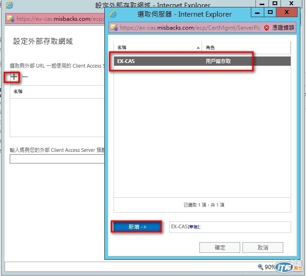Click the plus icon to add a server

pyautogui.click(x=14, y=77)
